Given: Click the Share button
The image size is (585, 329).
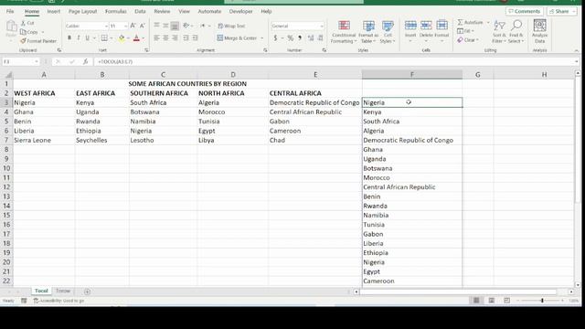Looking at the screenshot, I should click(561, 12).
